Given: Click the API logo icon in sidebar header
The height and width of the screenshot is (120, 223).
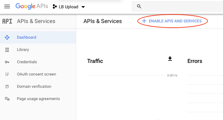Looking at the screenshot, I should click(x=7, y=21).
